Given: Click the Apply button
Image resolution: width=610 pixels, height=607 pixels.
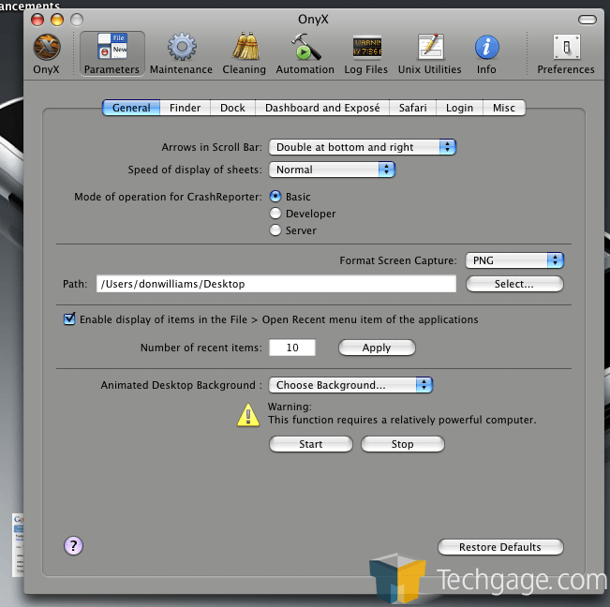Looking at the screenshot, I should [x=377, y=348].
